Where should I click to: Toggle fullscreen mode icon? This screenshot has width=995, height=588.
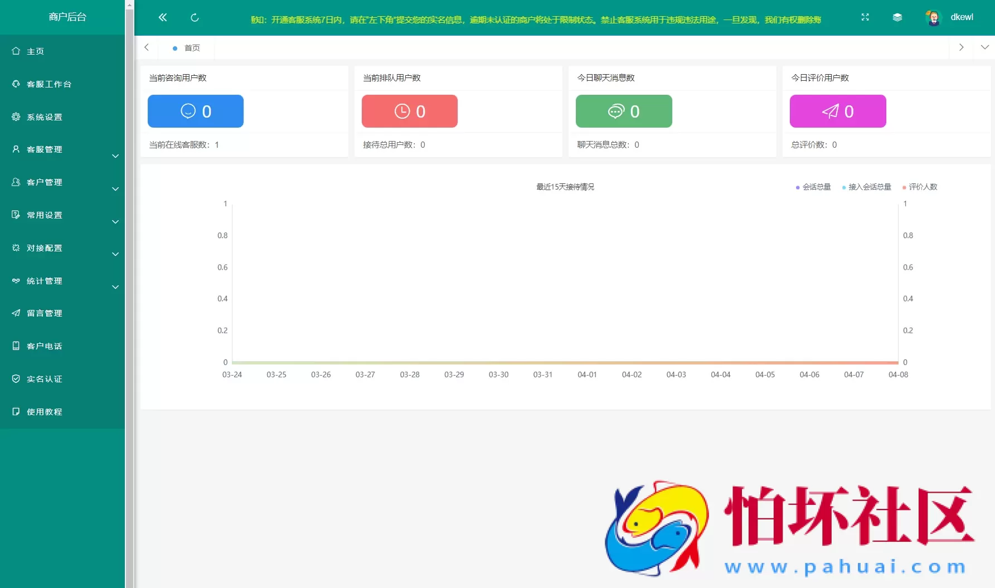pos(865,17)
